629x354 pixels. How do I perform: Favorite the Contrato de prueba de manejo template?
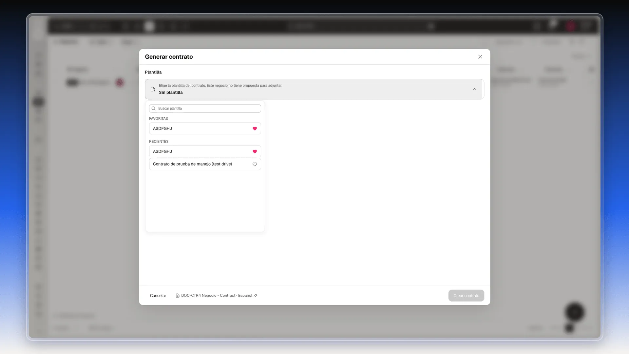coord(255,164)
